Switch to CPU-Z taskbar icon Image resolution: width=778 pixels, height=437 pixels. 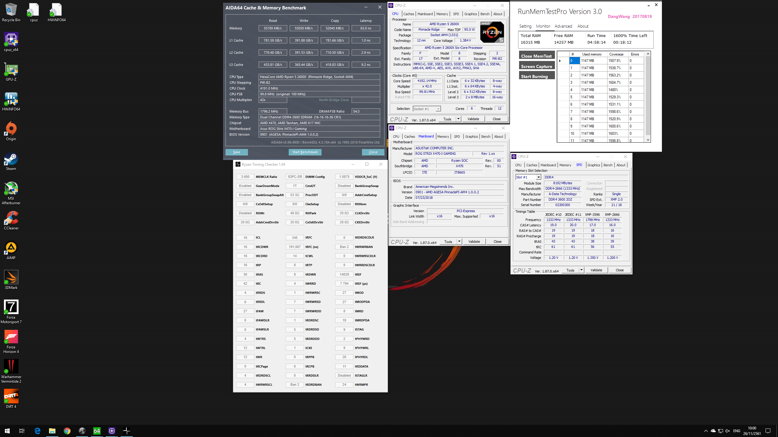tap(112, 431)
